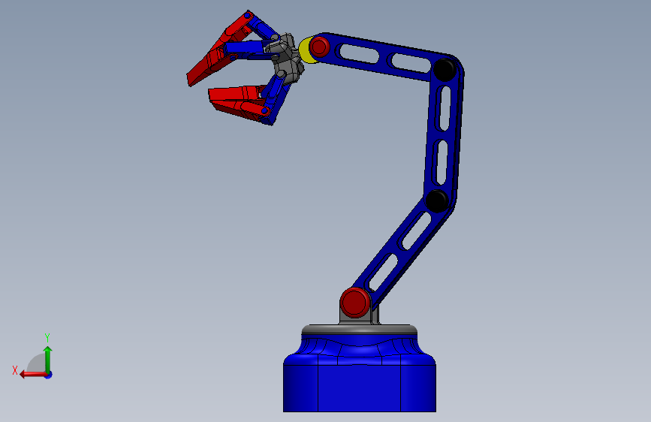Select the red pivot cap beside the yellow wrist
651x422 pixels.
click(x=319, y=47)
